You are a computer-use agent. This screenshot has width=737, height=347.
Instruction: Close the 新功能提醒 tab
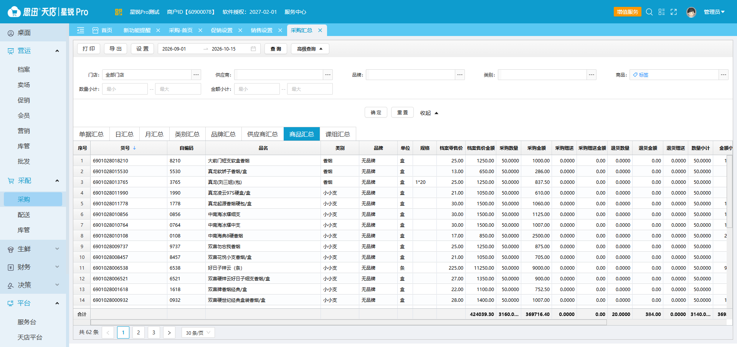(158, 30)
